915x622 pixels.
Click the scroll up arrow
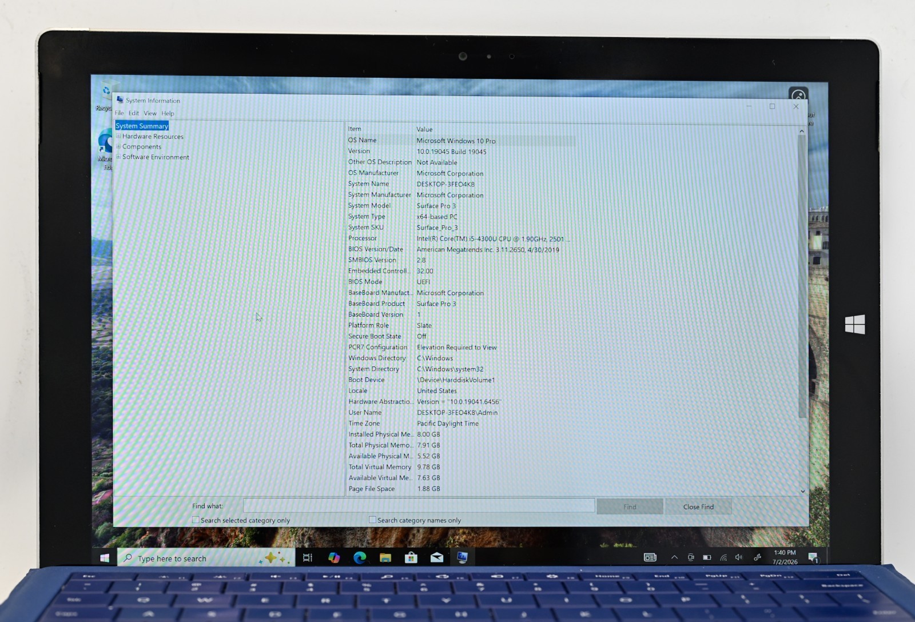coord(802,131)
